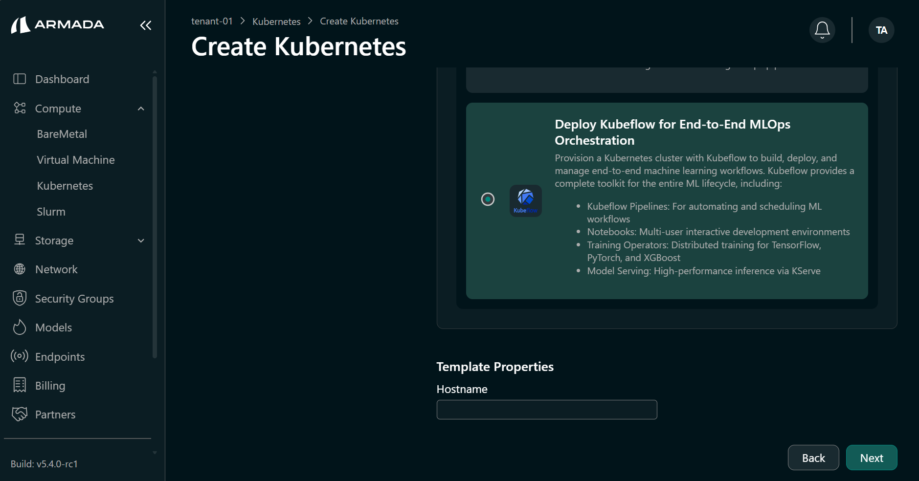Focus the Hostname input field
Viewport: 919px width, 481px height.
tap(547, 410)
